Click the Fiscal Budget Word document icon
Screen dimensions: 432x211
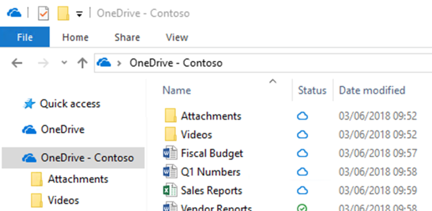(x=170, y=153)
